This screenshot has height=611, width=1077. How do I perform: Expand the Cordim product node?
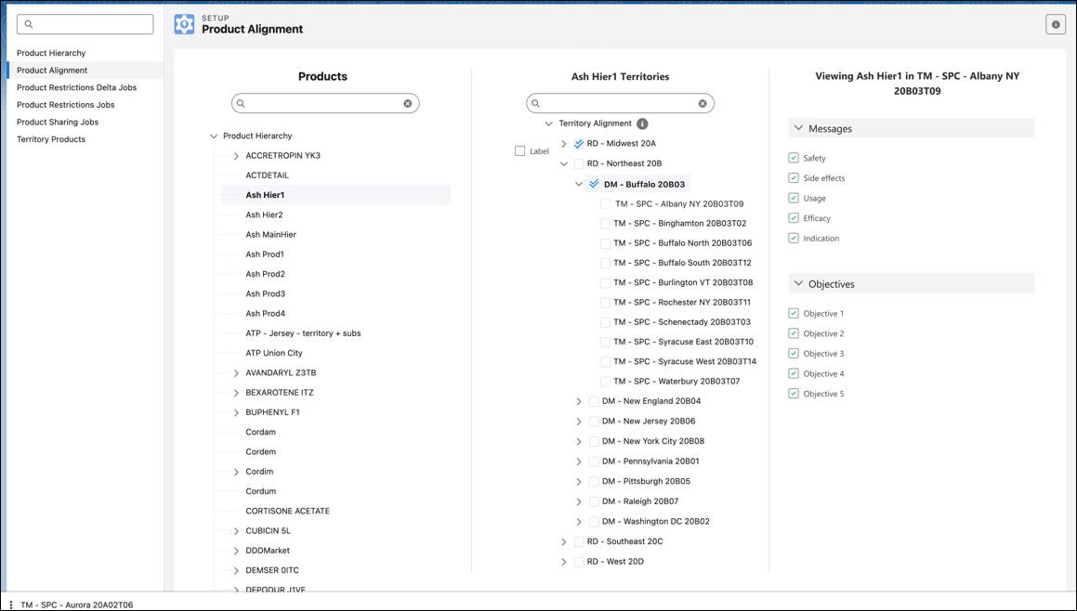[236, 473]
